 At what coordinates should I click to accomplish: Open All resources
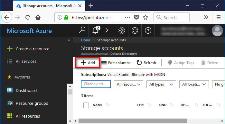pyautogui.click(x=23, y=116)
